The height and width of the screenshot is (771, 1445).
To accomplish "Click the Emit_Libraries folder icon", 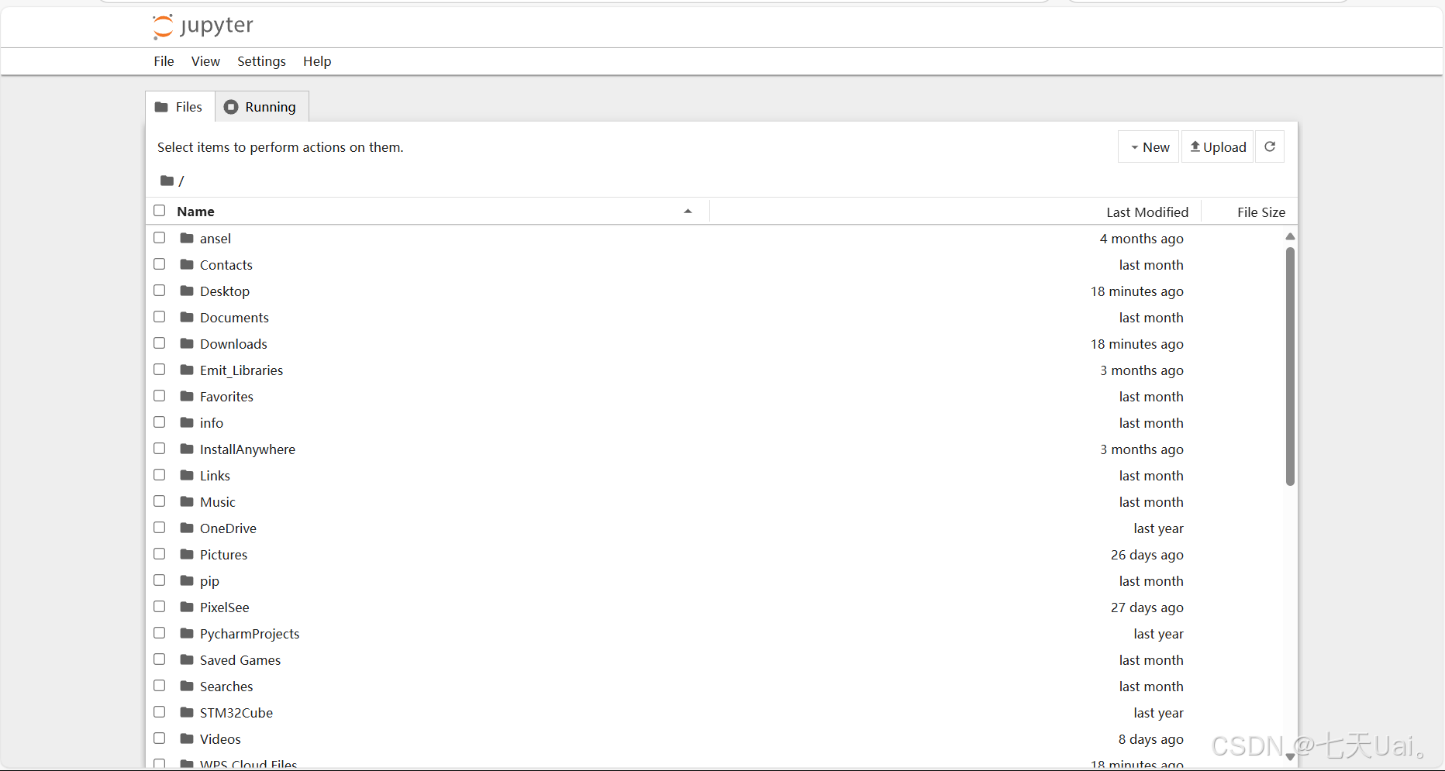I will (187, 370).
